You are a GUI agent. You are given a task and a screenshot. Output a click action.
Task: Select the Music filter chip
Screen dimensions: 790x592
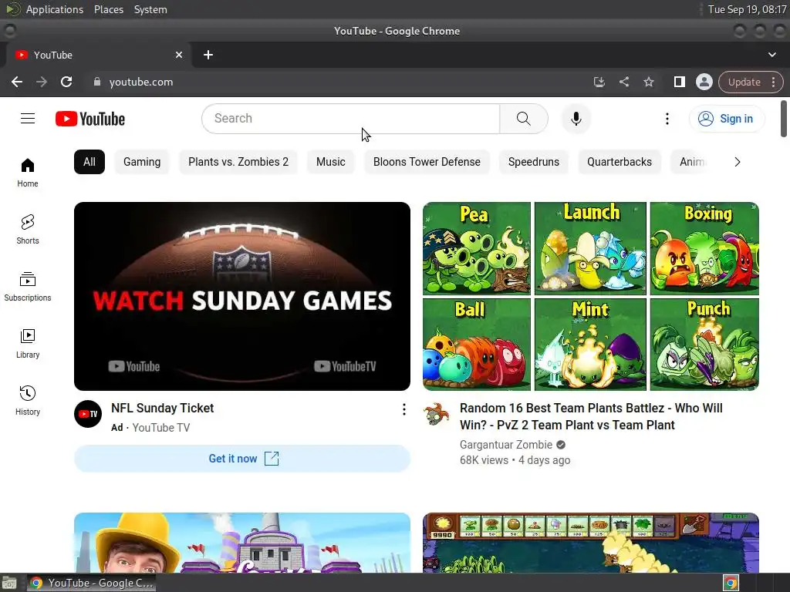point(330,162)
